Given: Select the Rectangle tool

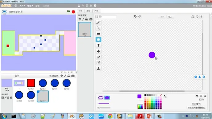Looking at the screenshot, I should pos(98,34).
